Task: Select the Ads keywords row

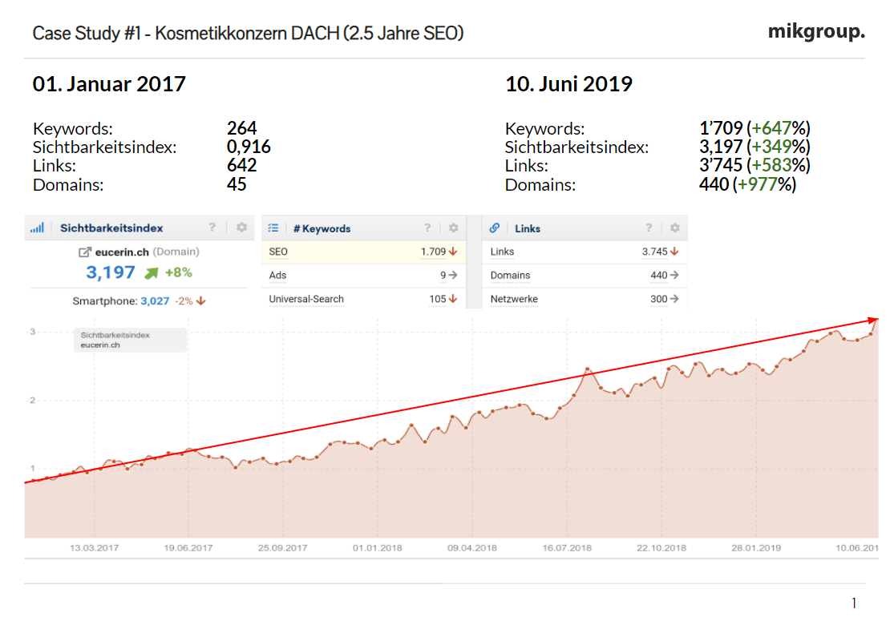Action: (363, 276)
